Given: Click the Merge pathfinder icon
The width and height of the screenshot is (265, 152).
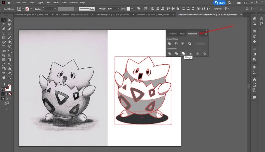Looking at the screenshot, I should click(x=184, y=53).
